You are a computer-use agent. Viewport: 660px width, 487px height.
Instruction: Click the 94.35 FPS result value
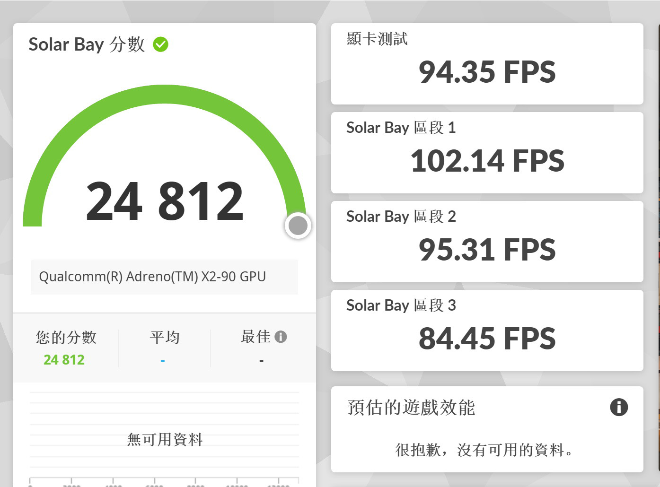[487, 72]
